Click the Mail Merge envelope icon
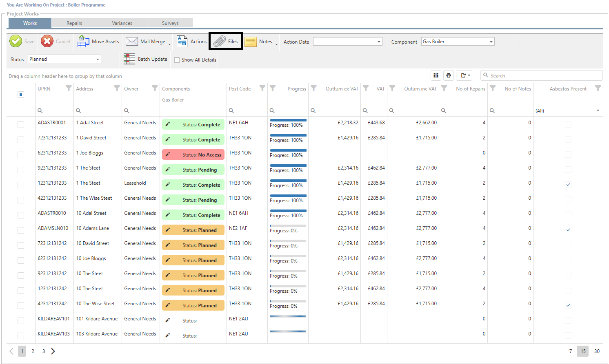This screenshot has height=364, width=609. point(131,42)
